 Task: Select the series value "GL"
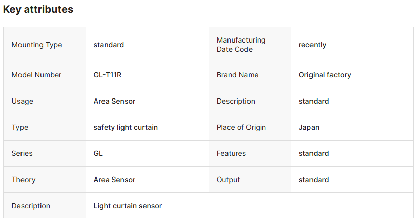98,153
